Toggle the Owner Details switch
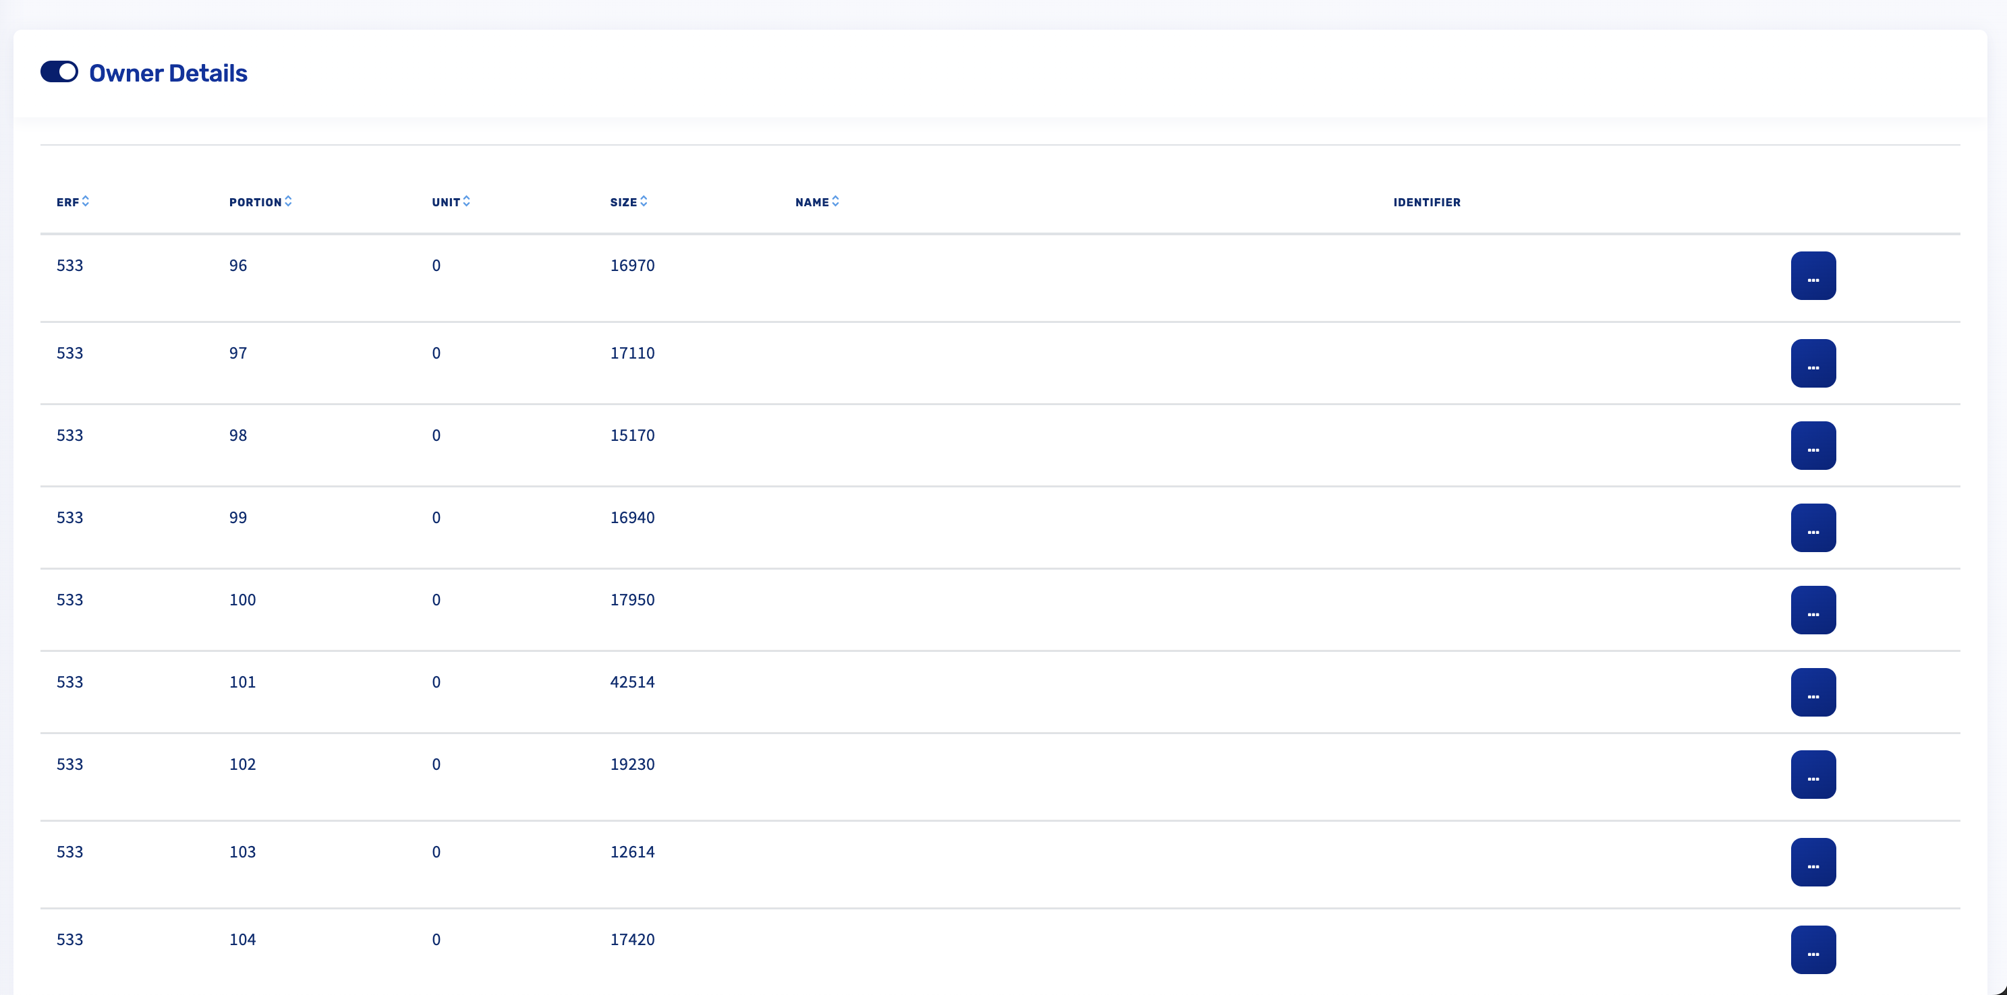Viewport: 2007px width, 995px height. (59, 72)
